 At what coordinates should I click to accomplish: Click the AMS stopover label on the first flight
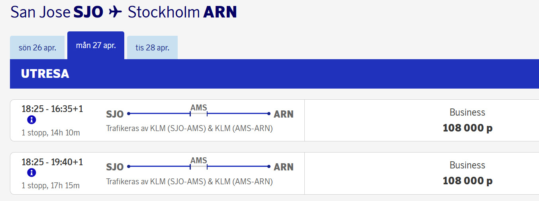click(x=199, y=108)
